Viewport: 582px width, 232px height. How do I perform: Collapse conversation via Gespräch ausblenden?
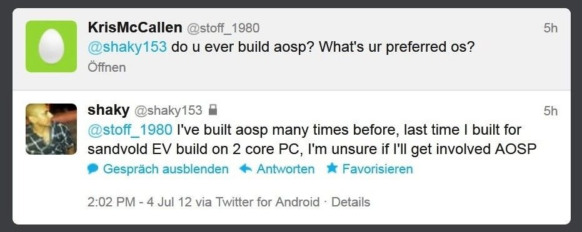[x=166, y=169]
